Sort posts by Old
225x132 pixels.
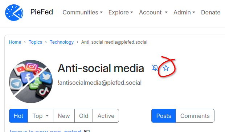point(84,116)
